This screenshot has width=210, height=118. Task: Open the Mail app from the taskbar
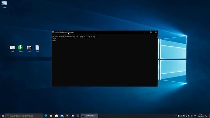point(62,116)
